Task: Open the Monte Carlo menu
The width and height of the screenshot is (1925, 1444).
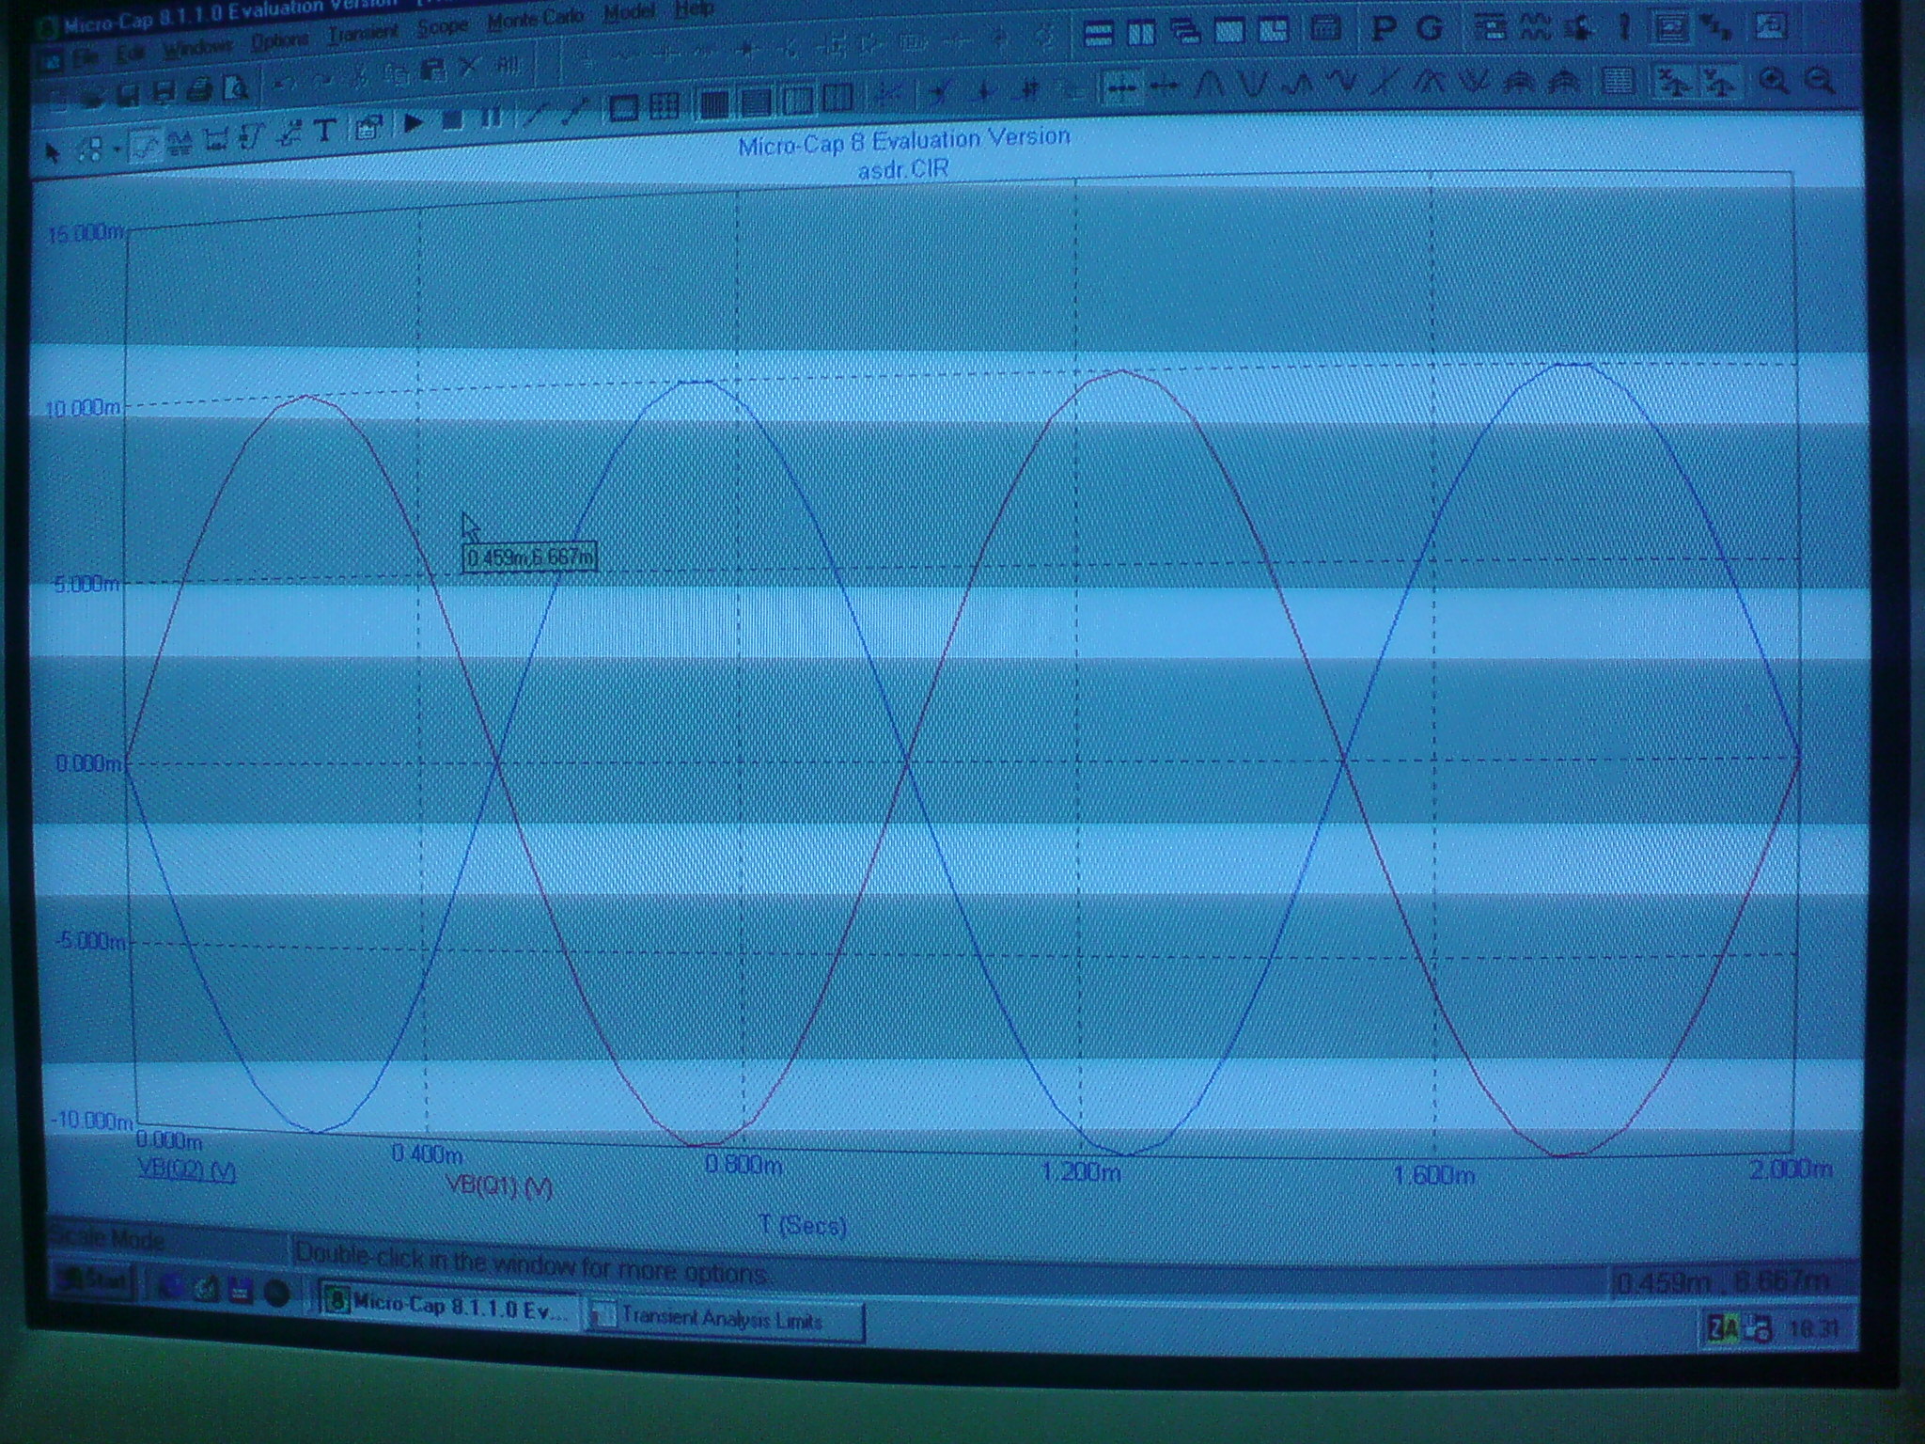Action: pos(536,19)
